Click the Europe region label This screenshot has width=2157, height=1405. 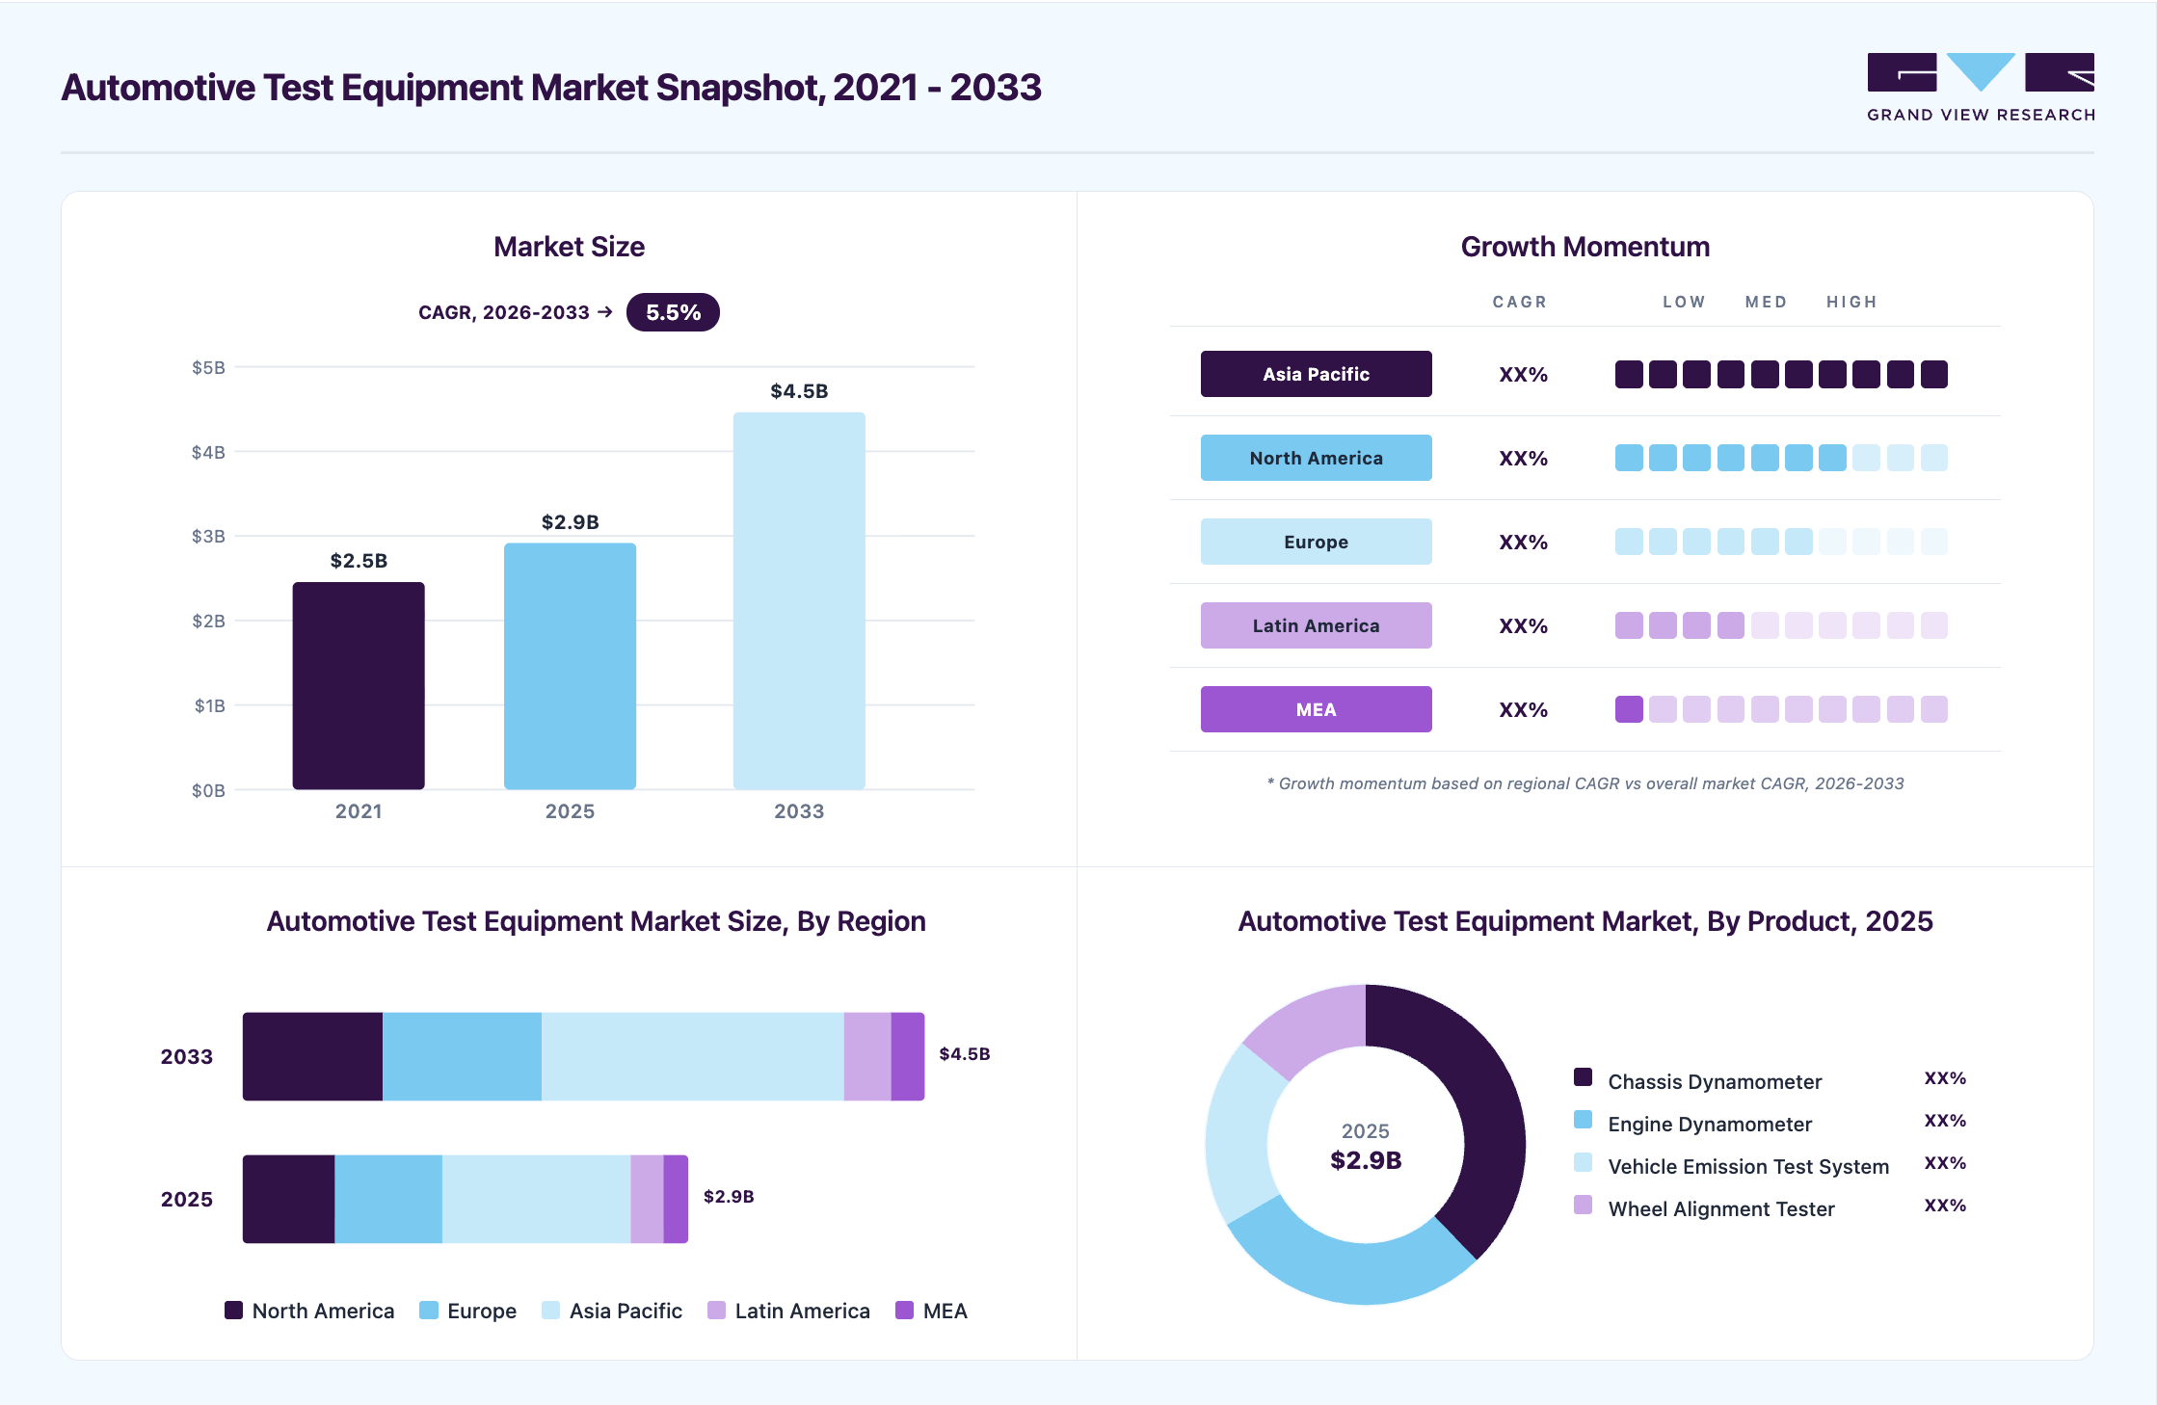1316,542
